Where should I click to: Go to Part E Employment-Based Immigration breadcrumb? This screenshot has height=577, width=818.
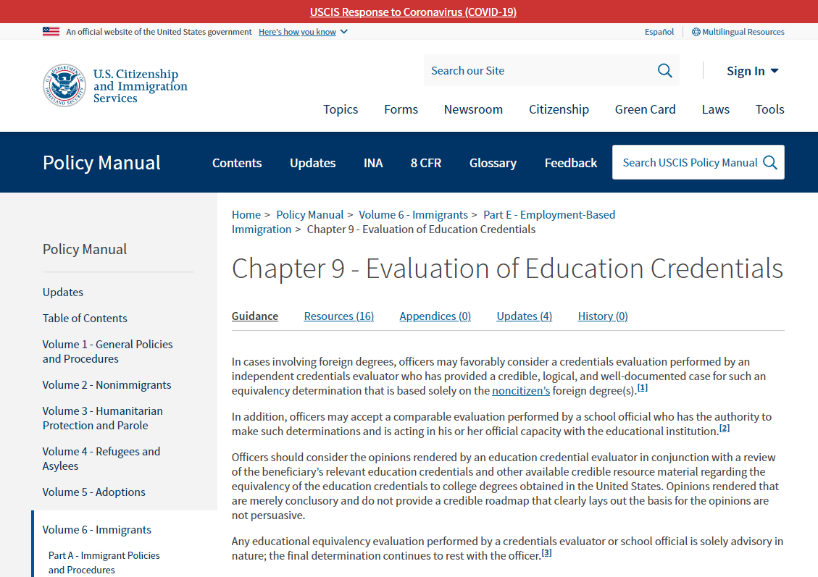(548, 215)
